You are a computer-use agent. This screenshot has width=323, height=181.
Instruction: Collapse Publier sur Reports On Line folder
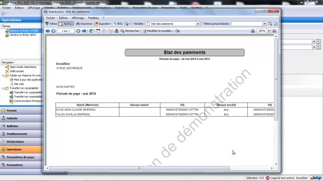tap(3, 75)
